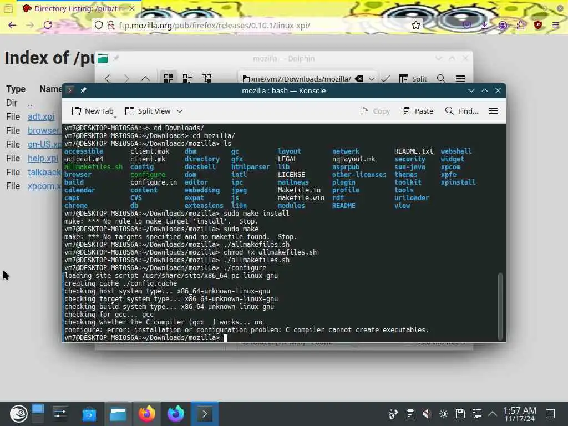Screen dimensions: 568x426
Task: Open the xpcom file link
Action: (x=44, y=186)
